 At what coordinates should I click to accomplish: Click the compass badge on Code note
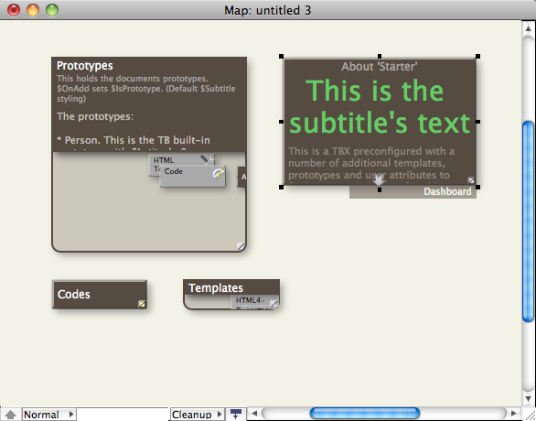(218, 173)
